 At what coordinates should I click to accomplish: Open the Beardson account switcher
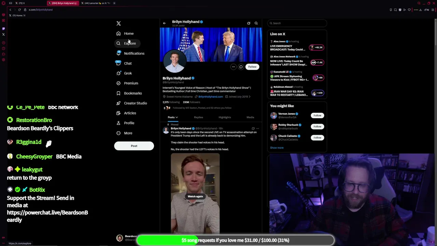click(126, 238)
